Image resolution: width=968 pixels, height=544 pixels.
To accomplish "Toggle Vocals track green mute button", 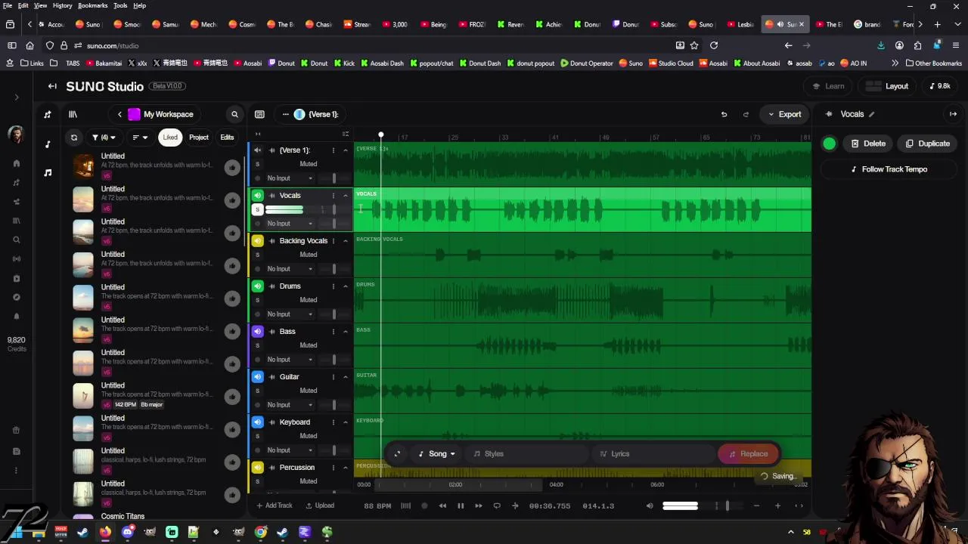I will tap(257, 196).
